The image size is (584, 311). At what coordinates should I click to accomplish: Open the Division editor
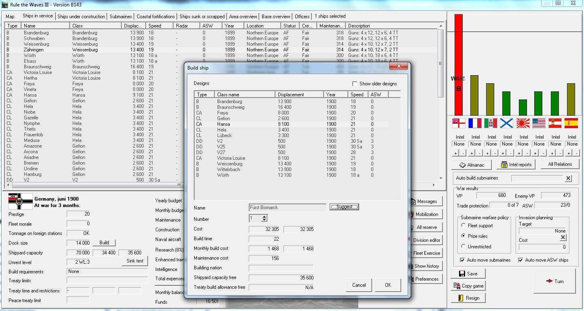426,240
